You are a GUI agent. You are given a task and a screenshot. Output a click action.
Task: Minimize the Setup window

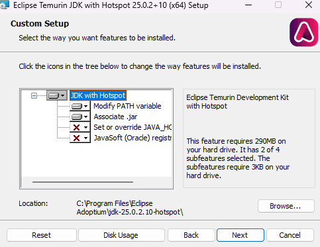click(248, 5)
